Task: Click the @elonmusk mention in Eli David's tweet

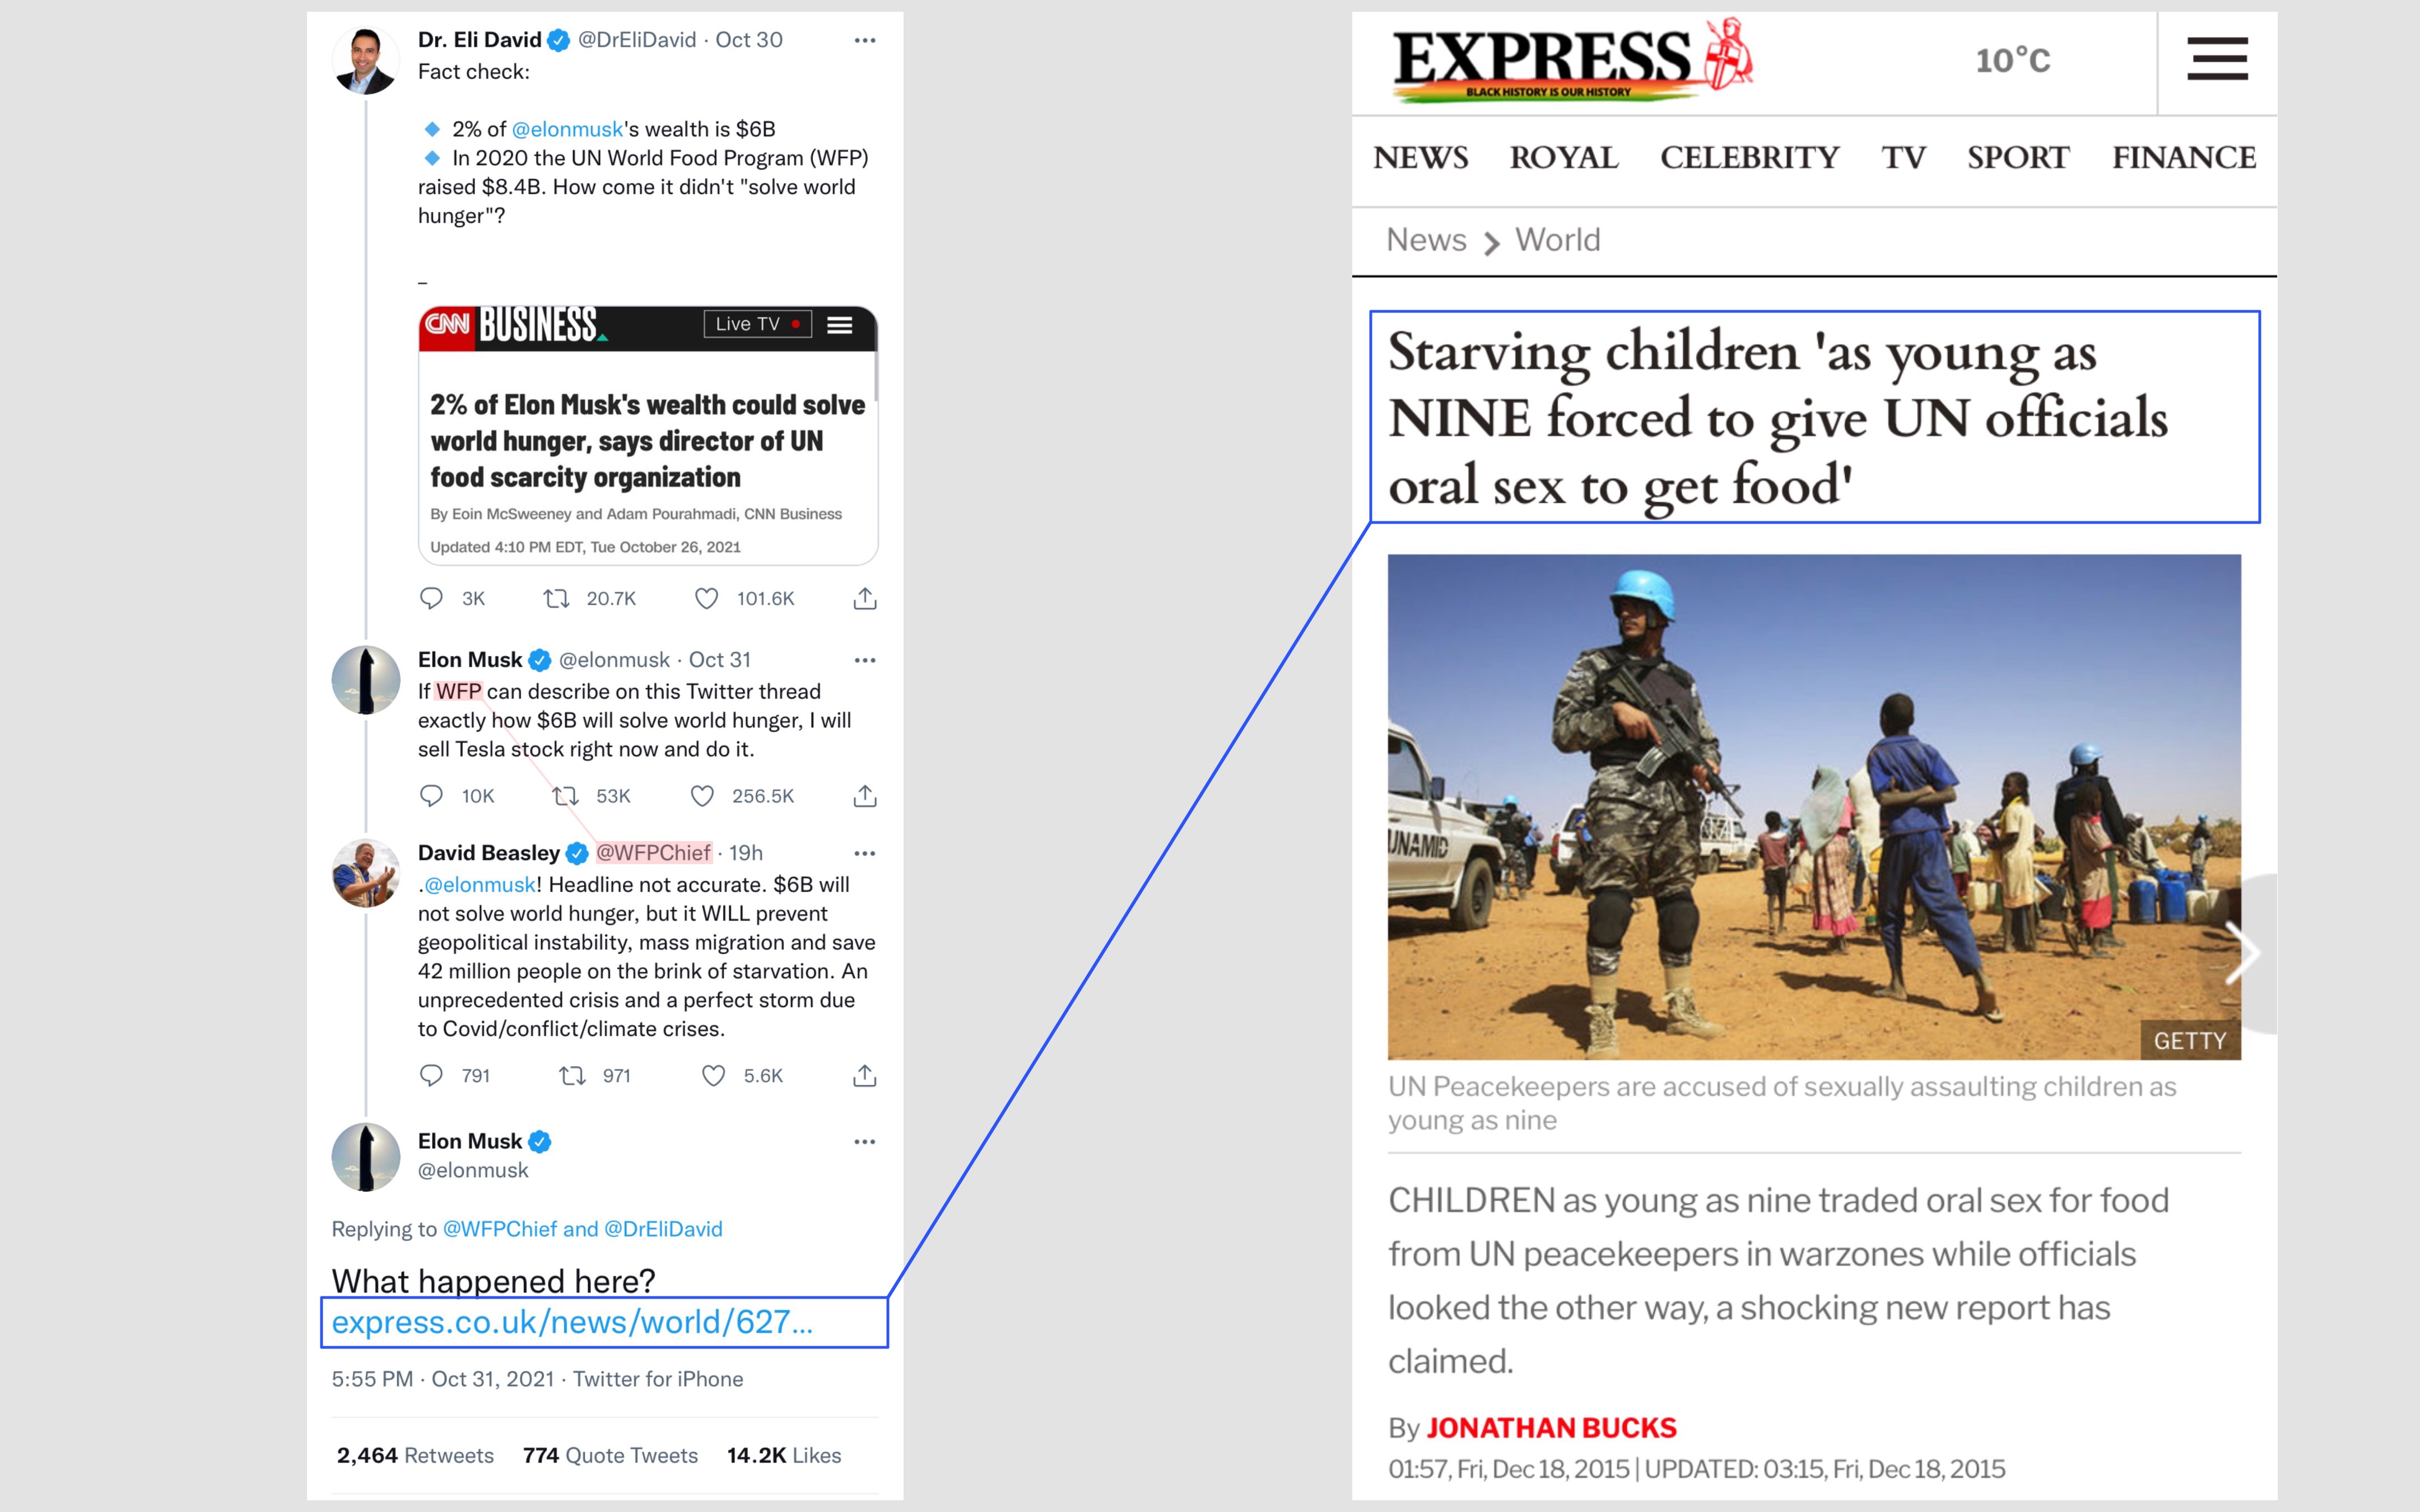Action: point(567,129)
